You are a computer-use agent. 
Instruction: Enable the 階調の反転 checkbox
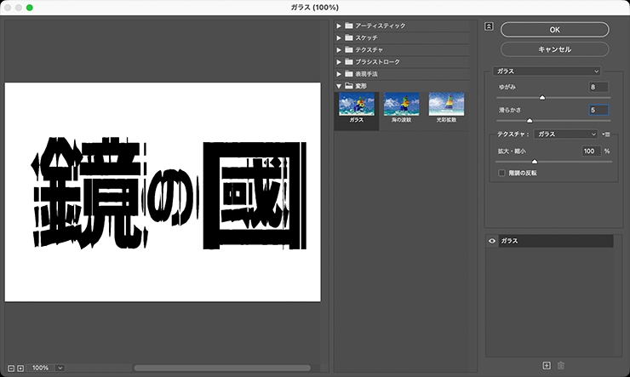coord(501,173)
